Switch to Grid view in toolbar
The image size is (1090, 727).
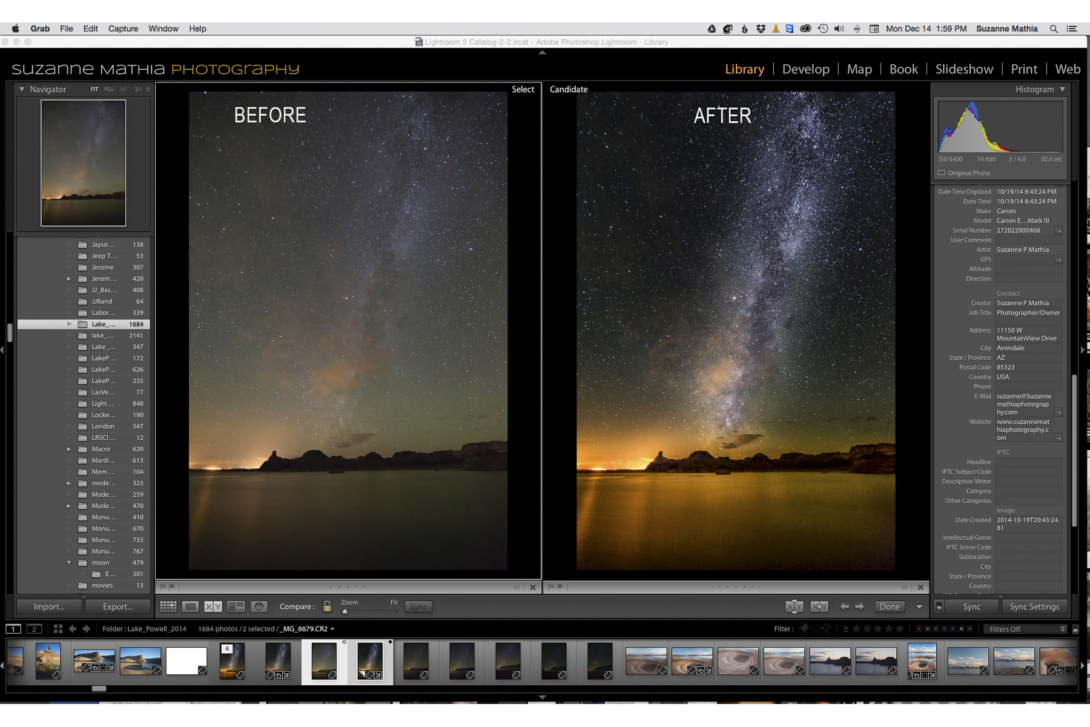(x=168, y=606)
